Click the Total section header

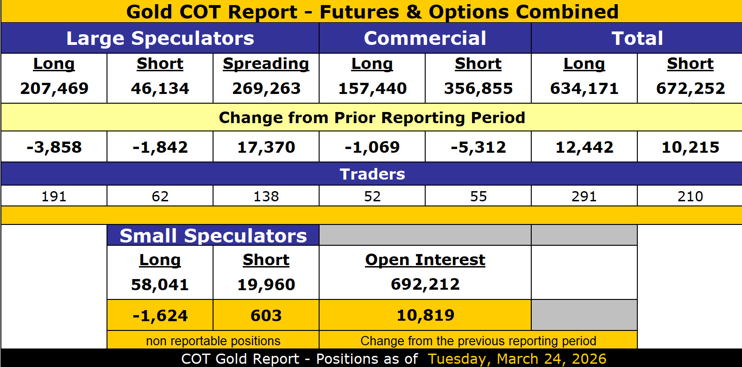click(637, 38)
